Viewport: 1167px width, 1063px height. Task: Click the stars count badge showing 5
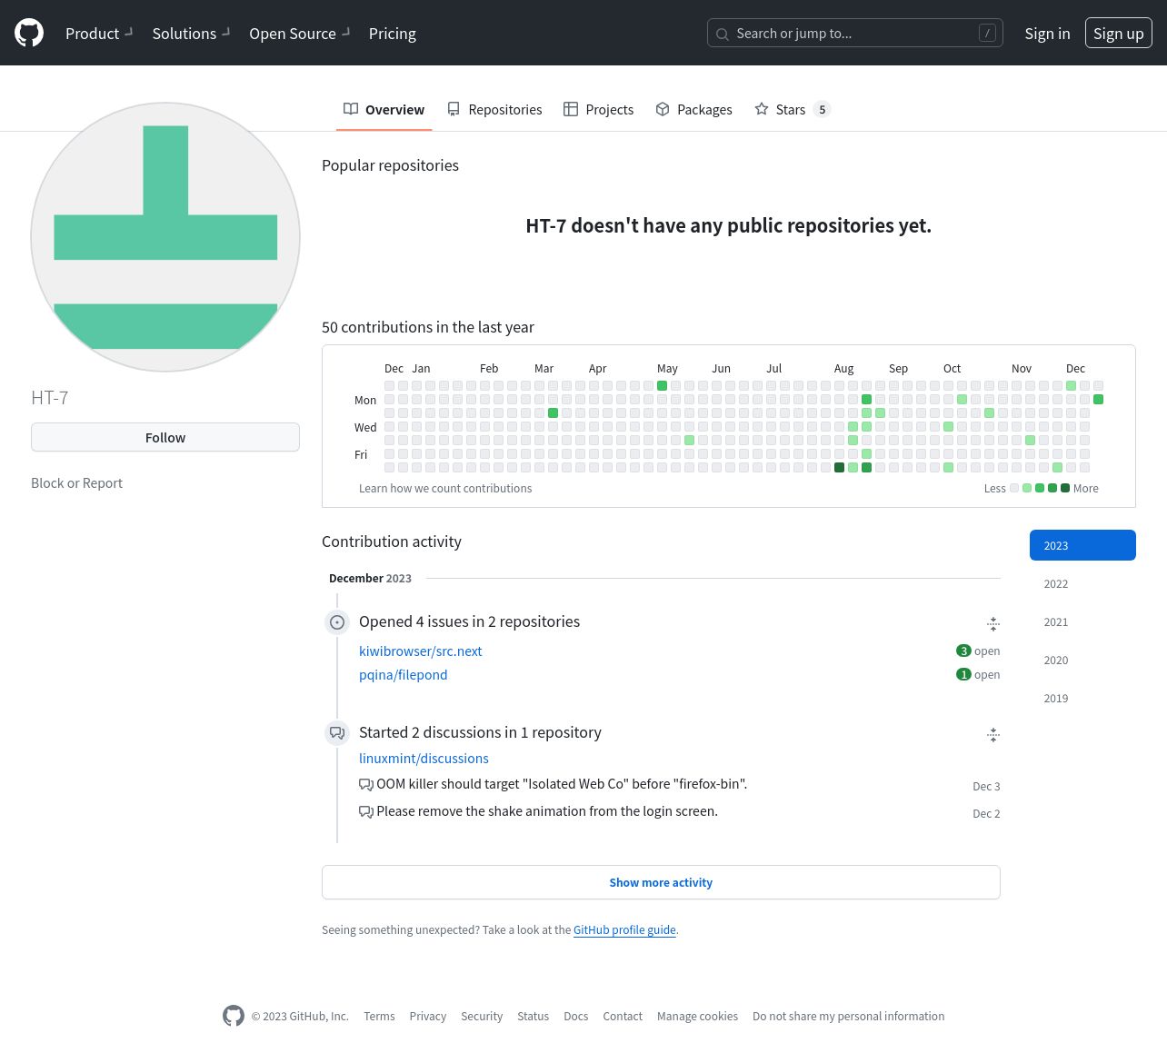click(x=822, y=109)
